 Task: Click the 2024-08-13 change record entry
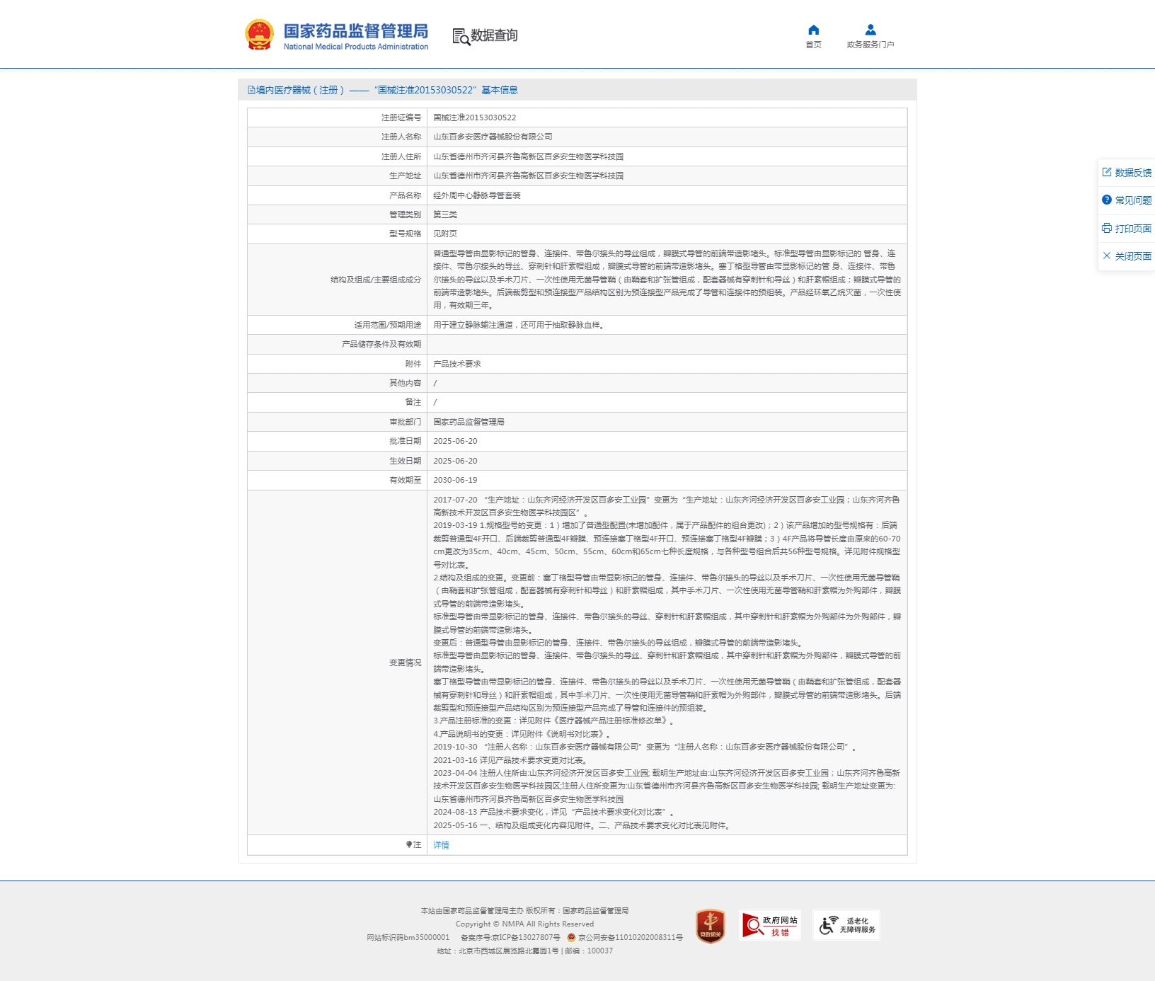555,812
